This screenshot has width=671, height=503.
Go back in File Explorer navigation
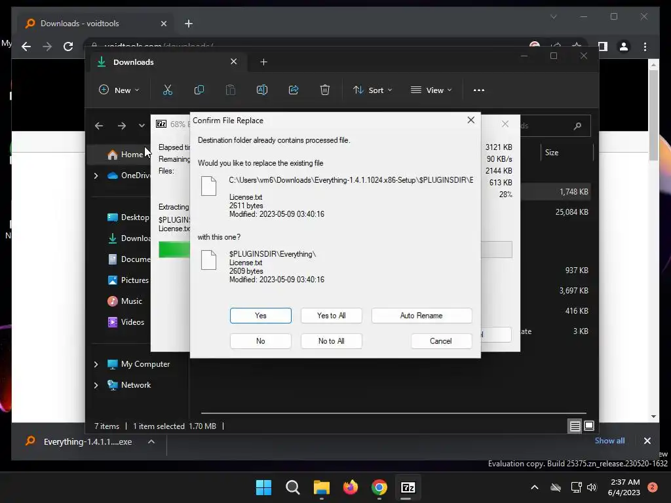coord(99,126)
